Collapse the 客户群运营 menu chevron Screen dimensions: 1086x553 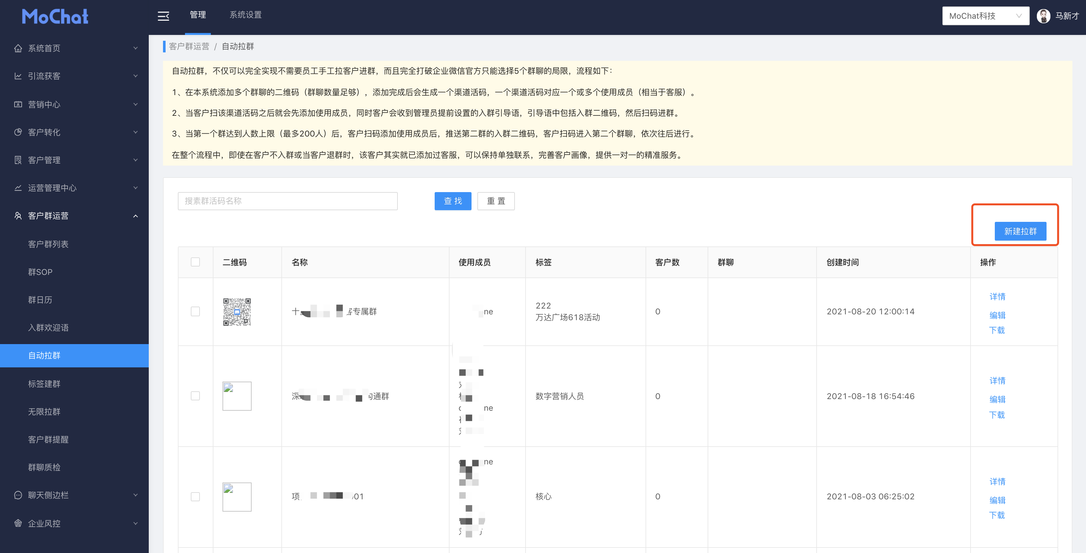point(135,216)
